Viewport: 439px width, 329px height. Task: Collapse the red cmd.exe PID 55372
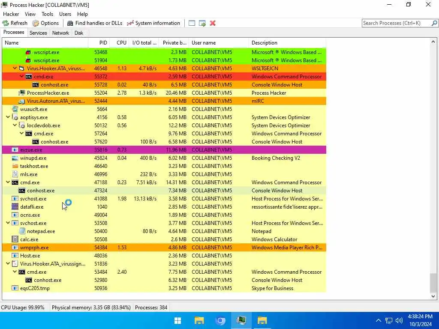pyautogui.click(x=21, y=76)
